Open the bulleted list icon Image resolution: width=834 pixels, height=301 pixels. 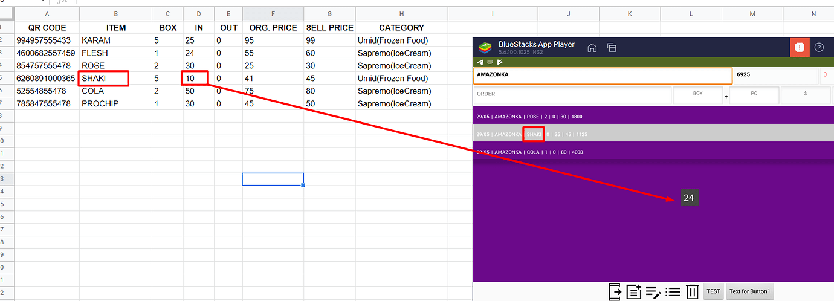(x=673, y=291)
